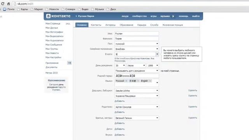Add a child via Дети Добавить
Image resolution: width=249 pixels, height=140 pixels.
pos(119,129)
